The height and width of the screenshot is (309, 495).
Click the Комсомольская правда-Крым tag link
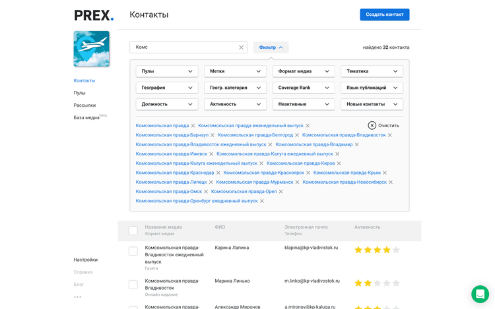[x=347, y=173]
